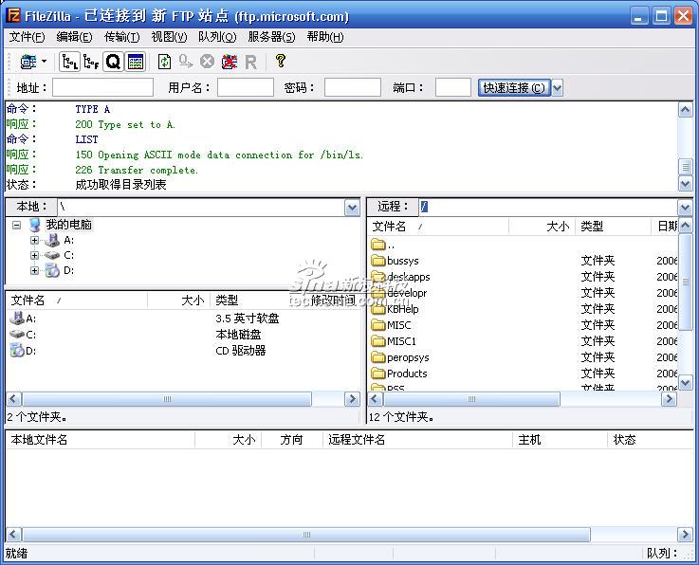
Task: Select C: local disk in file list
Action: click(x=23, y=335)
